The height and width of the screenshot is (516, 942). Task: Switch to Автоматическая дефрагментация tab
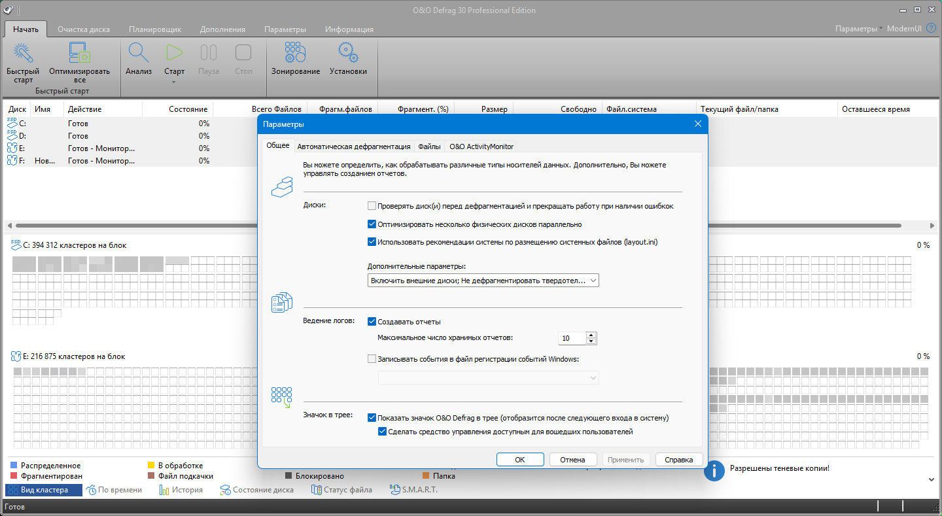click(353, 146)
